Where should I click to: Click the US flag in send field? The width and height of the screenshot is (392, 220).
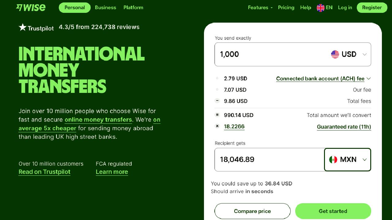[x=335, y=54]
